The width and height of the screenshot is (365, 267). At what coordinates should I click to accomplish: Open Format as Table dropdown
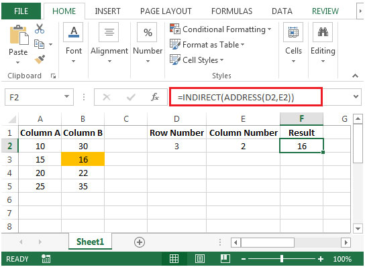(243, 44)
